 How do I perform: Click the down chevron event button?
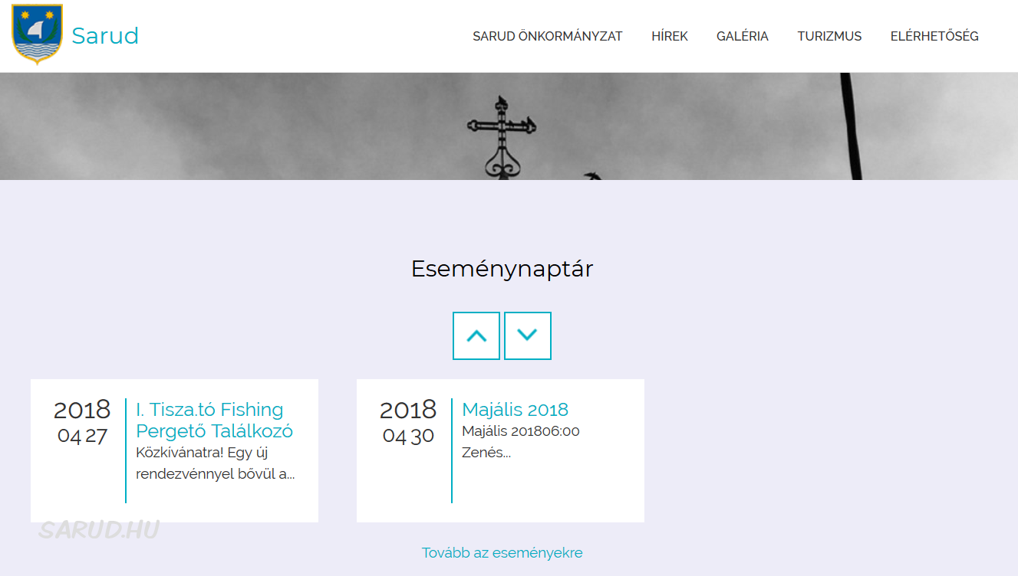pos(528,335)
